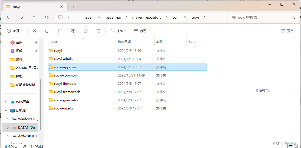Select the ruoyi-common folder

point(127,75)
